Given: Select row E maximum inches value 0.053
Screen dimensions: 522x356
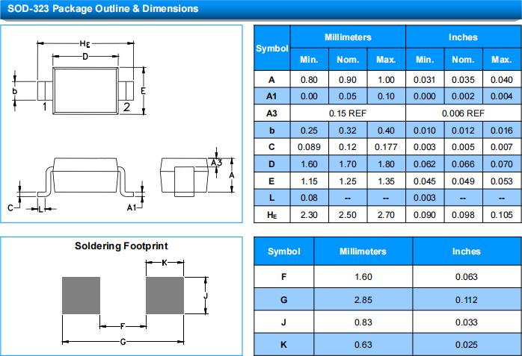Looking at the screenshot, I should (501, 181).
